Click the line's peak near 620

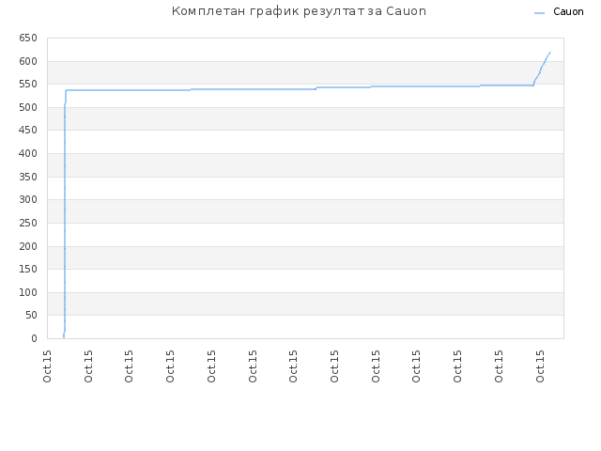[550, 53]
